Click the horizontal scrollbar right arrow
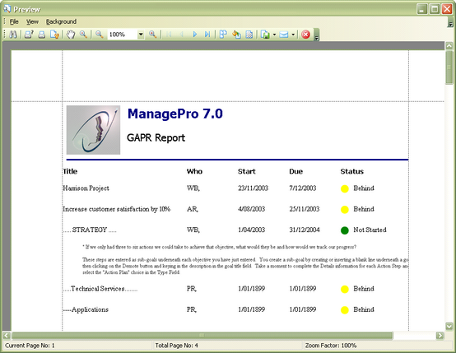Image resolution: width=456 pixels, height=353 pixels. pos(440,335)
